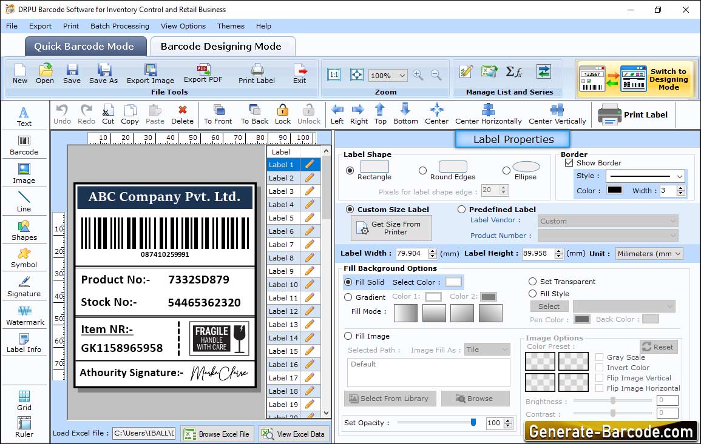This screenshot has width=701, height=444.
Task: Select the Signature tool
Action: coord(24,287)
